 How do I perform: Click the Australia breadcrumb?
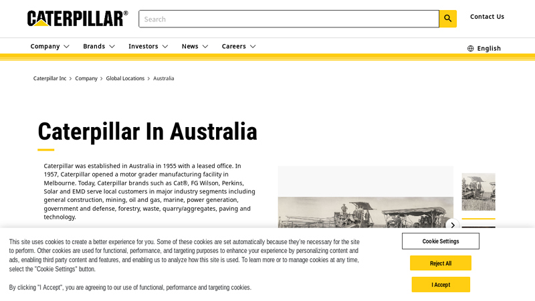[163, 78]
